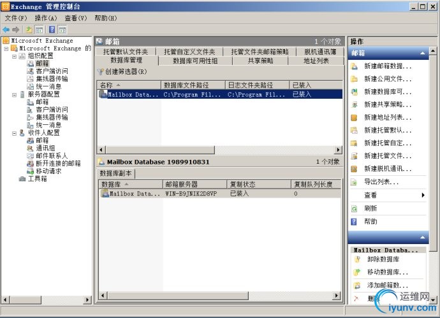Screen dimensions: 440x318
Task: Open the 查看(V) menu
Action: click(x=76, y=18)
